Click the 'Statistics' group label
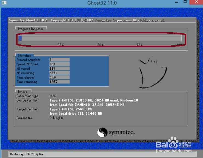 tap(24, 56)
